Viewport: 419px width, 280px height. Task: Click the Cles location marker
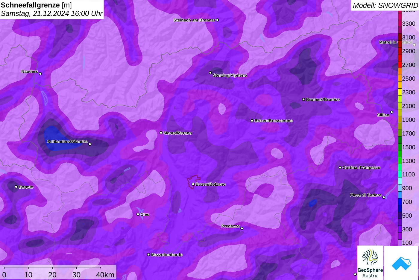click(x=138, y=214)
